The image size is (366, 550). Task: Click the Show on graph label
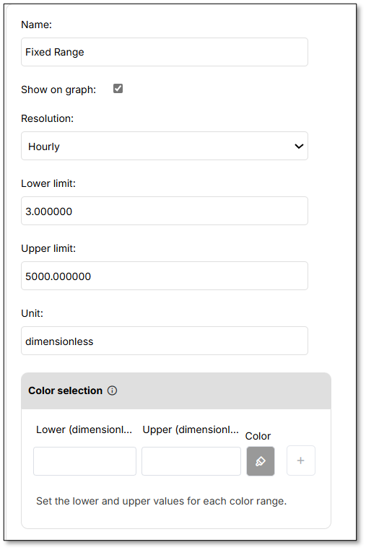(x=58, y=90)
